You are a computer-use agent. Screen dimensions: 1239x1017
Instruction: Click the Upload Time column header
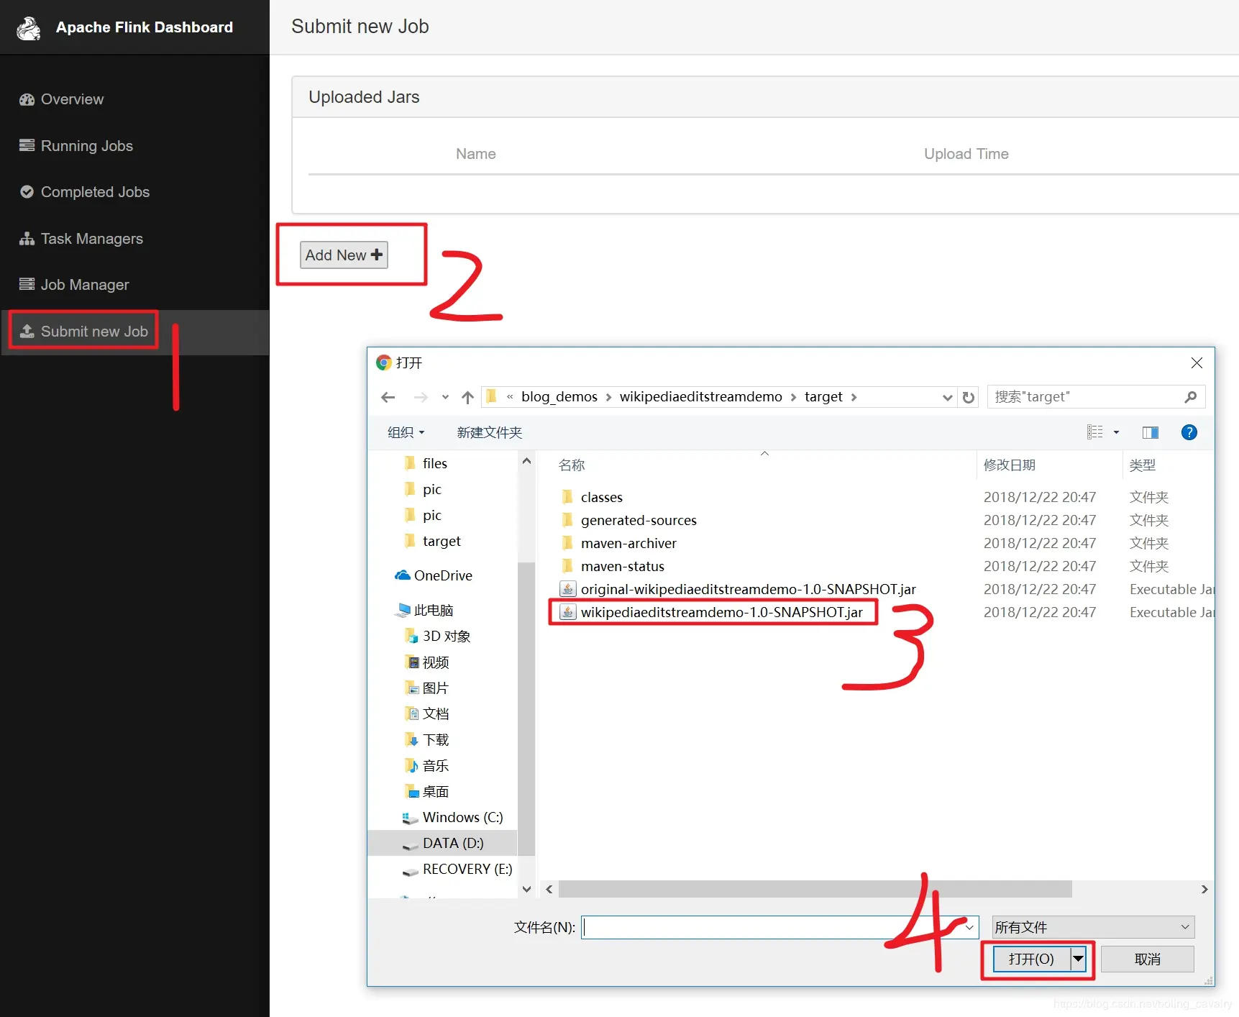point(966,154)
